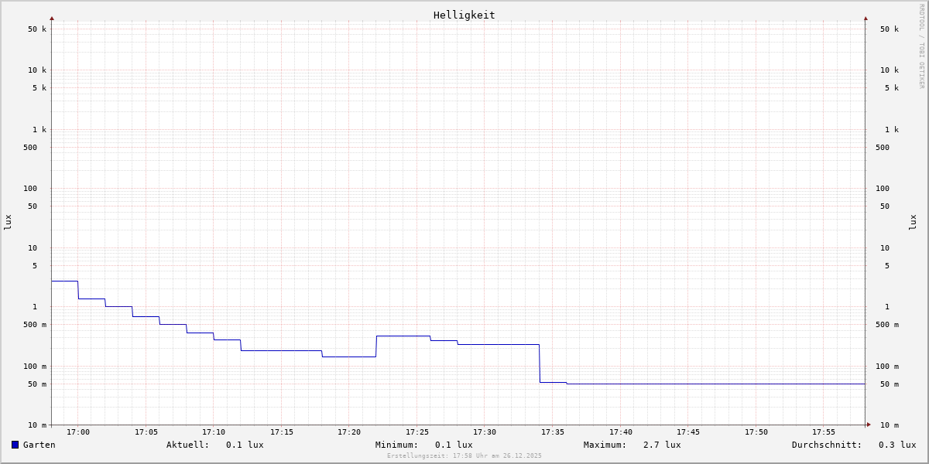Click the Maximum: label
Image resolution: width=929 pixels, height=464 pixels.
pos(605,445)
